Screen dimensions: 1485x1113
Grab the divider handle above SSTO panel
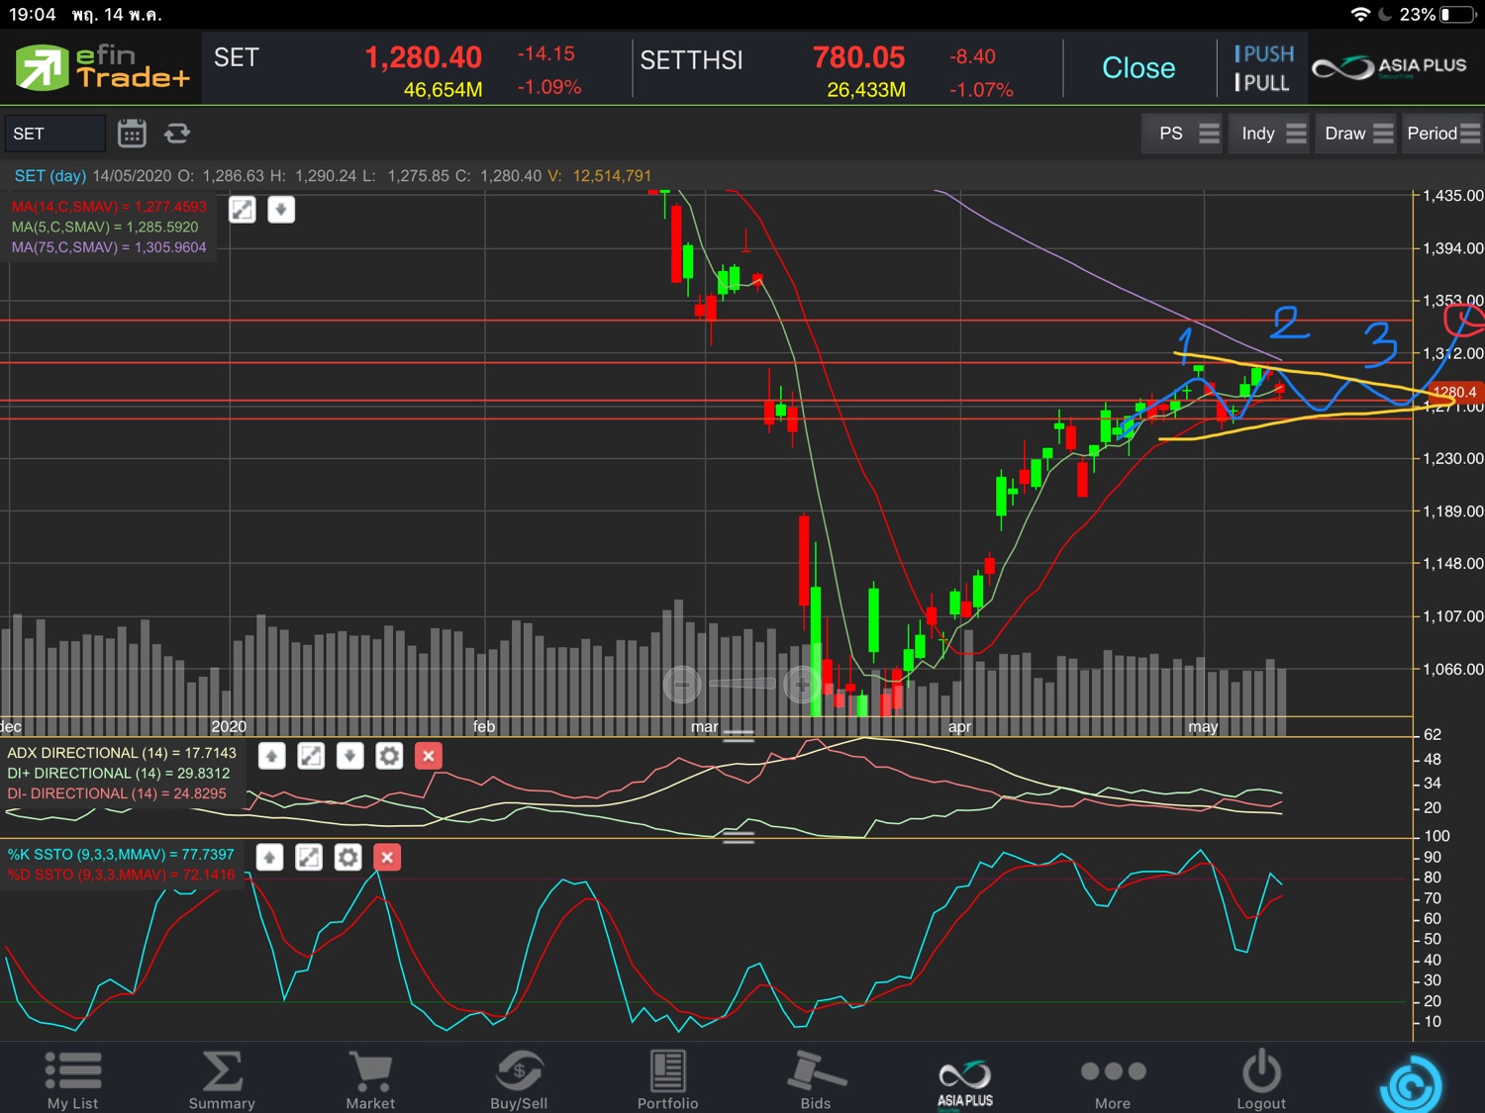[739, 837]
